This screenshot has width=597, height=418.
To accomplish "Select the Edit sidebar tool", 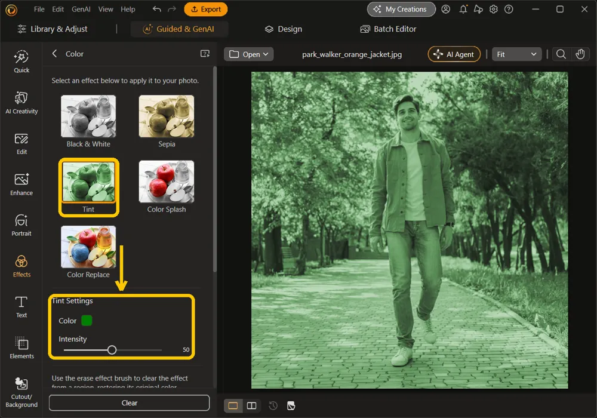I will click(x=21, y=143).
